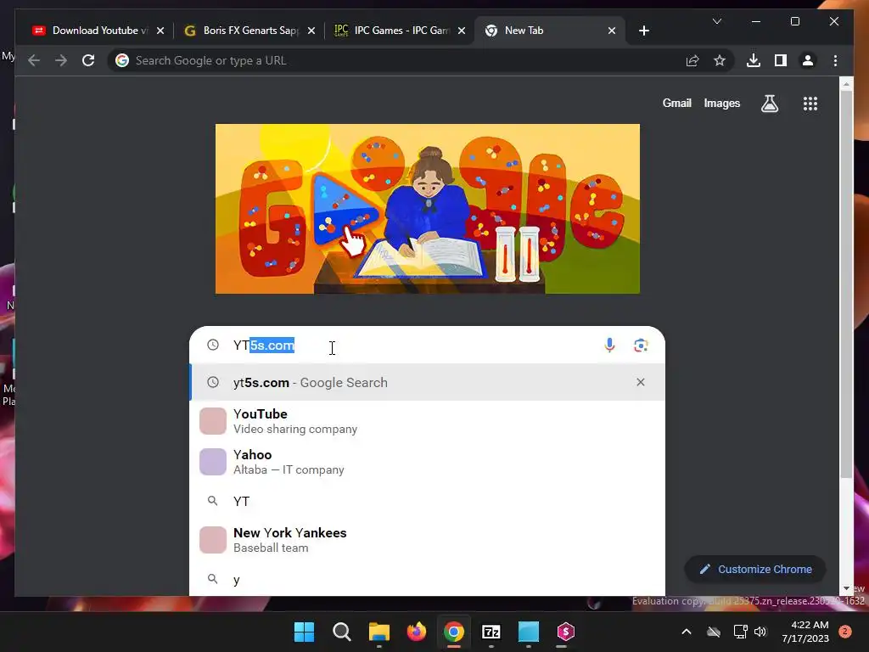Close the IPC Games tab
The height and width of the screenshot is (652, 869).
point(462,31)
